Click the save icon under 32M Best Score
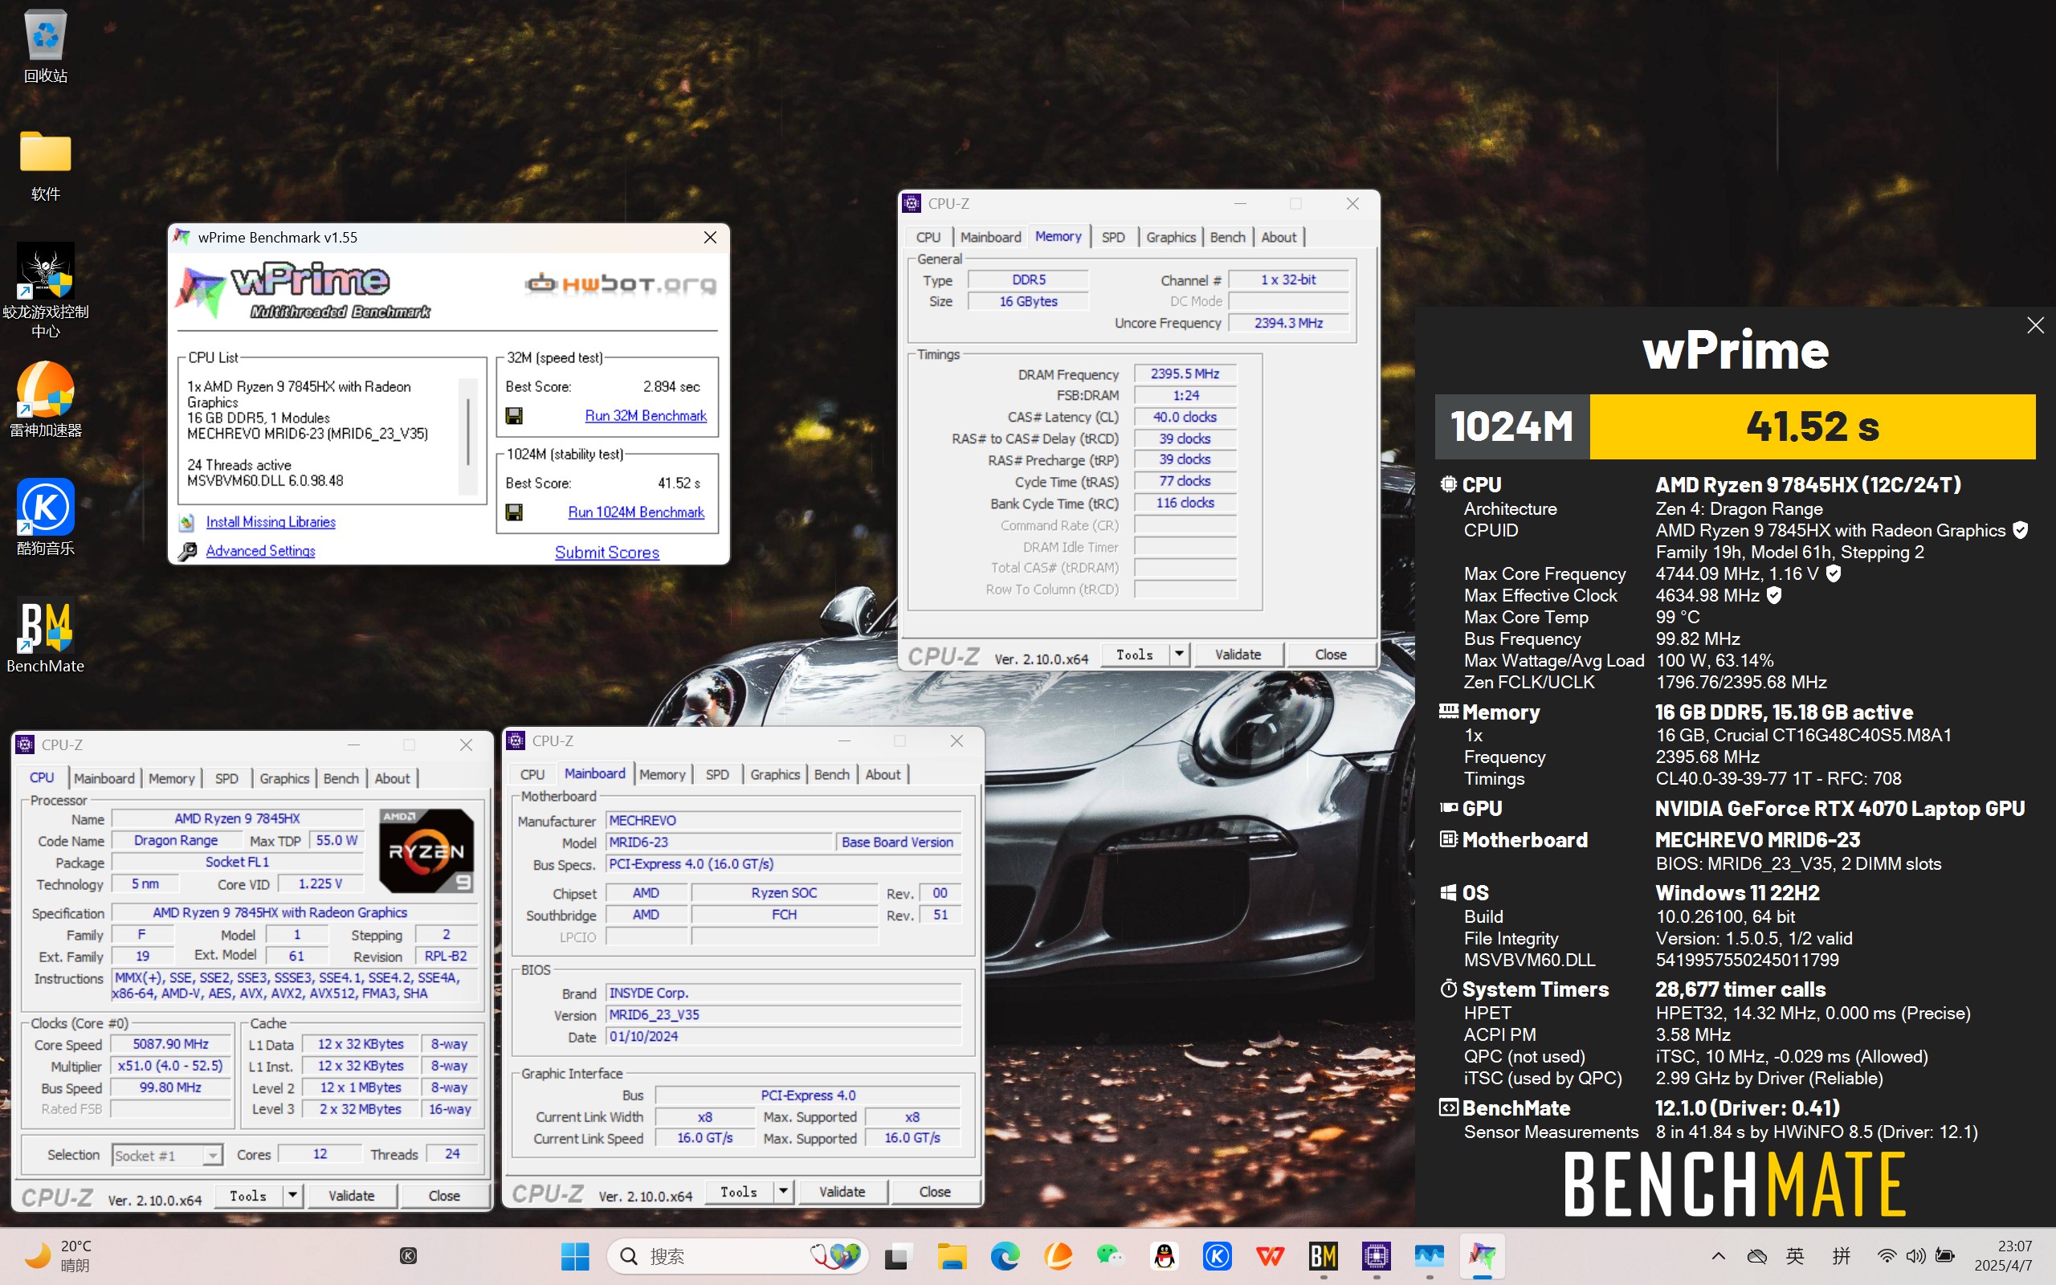This screenshot has height=1285, width=2056. pyautogui.click(x=514, y=415)
